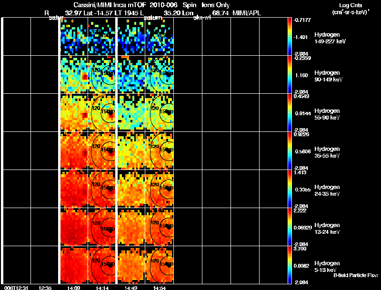Click the 'B-field Particle Flow' label

[356, 275]
